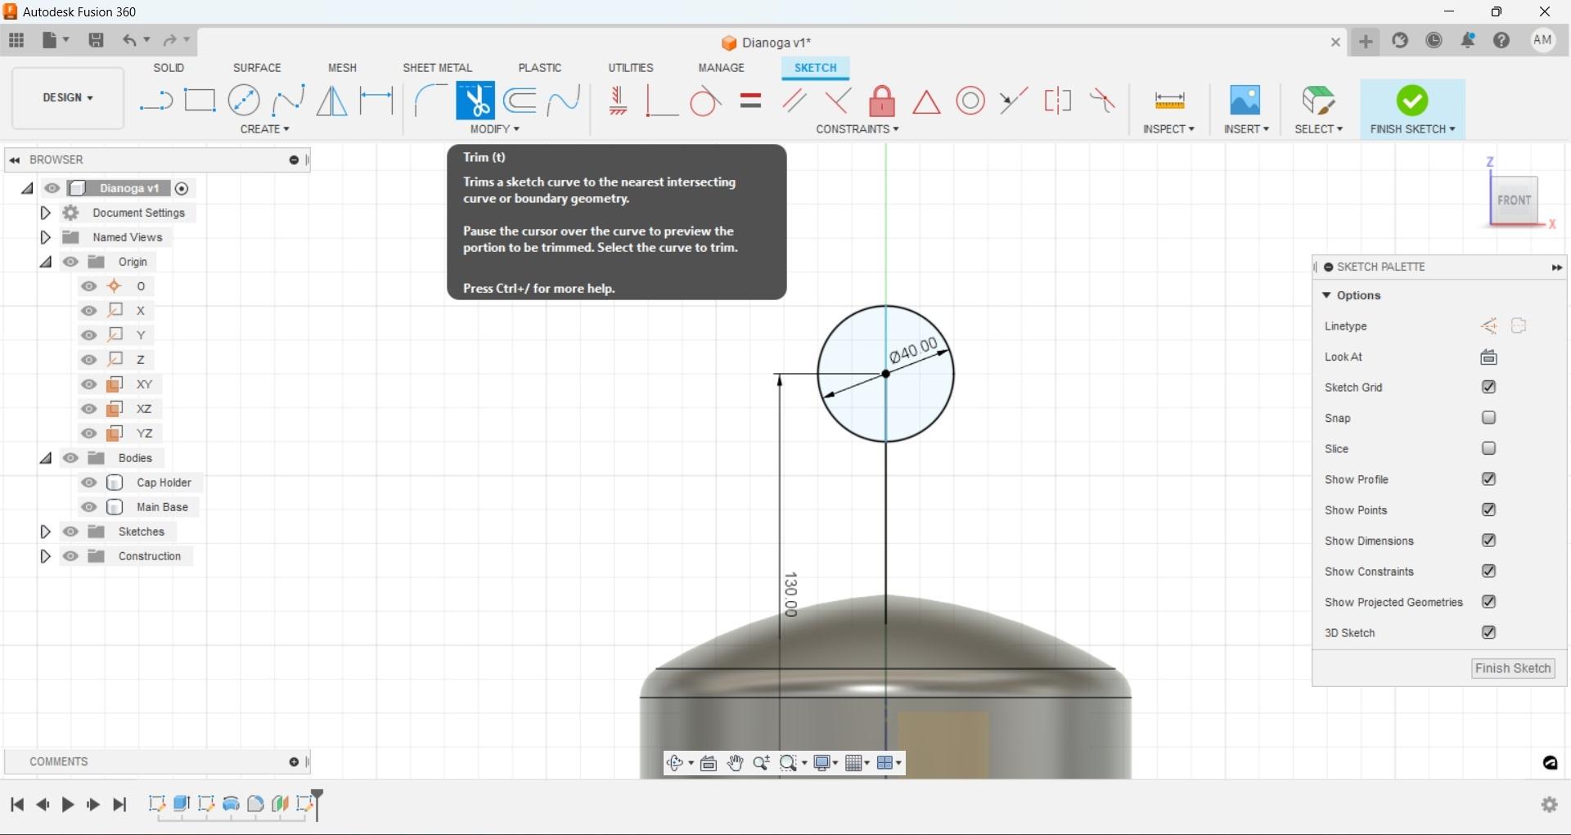Expand the Sketches folder
This screenshot has height=835, width=1571.
click(46, 532)
